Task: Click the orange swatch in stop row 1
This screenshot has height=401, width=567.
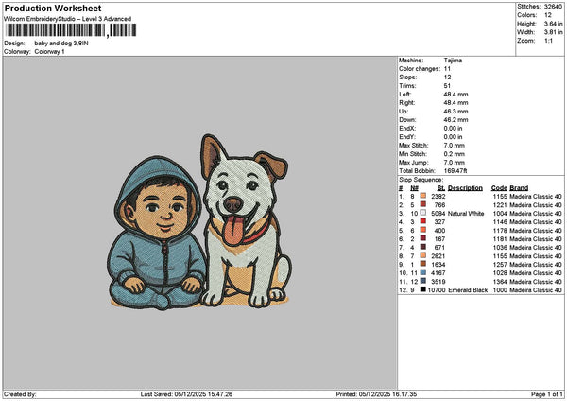Action: [x=422, y=196]
